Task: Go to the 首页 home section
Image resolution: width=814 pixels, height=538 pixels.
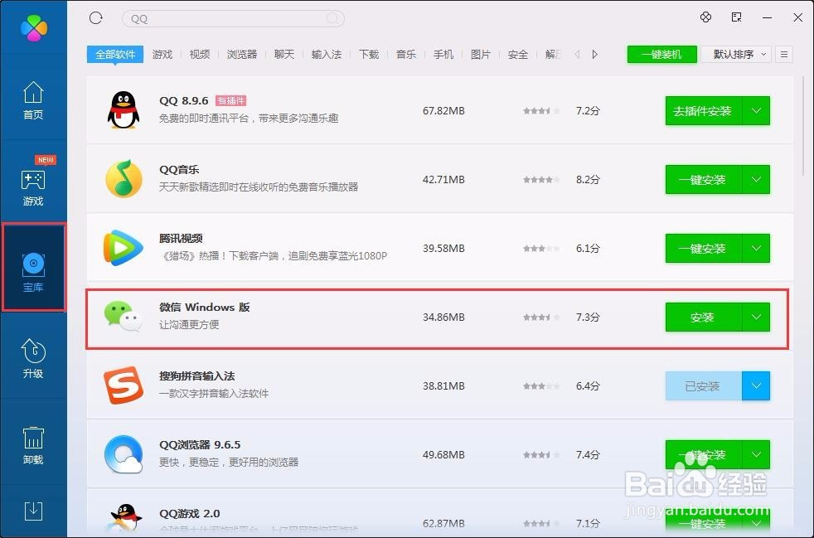Action: click(x=33, y=100)
